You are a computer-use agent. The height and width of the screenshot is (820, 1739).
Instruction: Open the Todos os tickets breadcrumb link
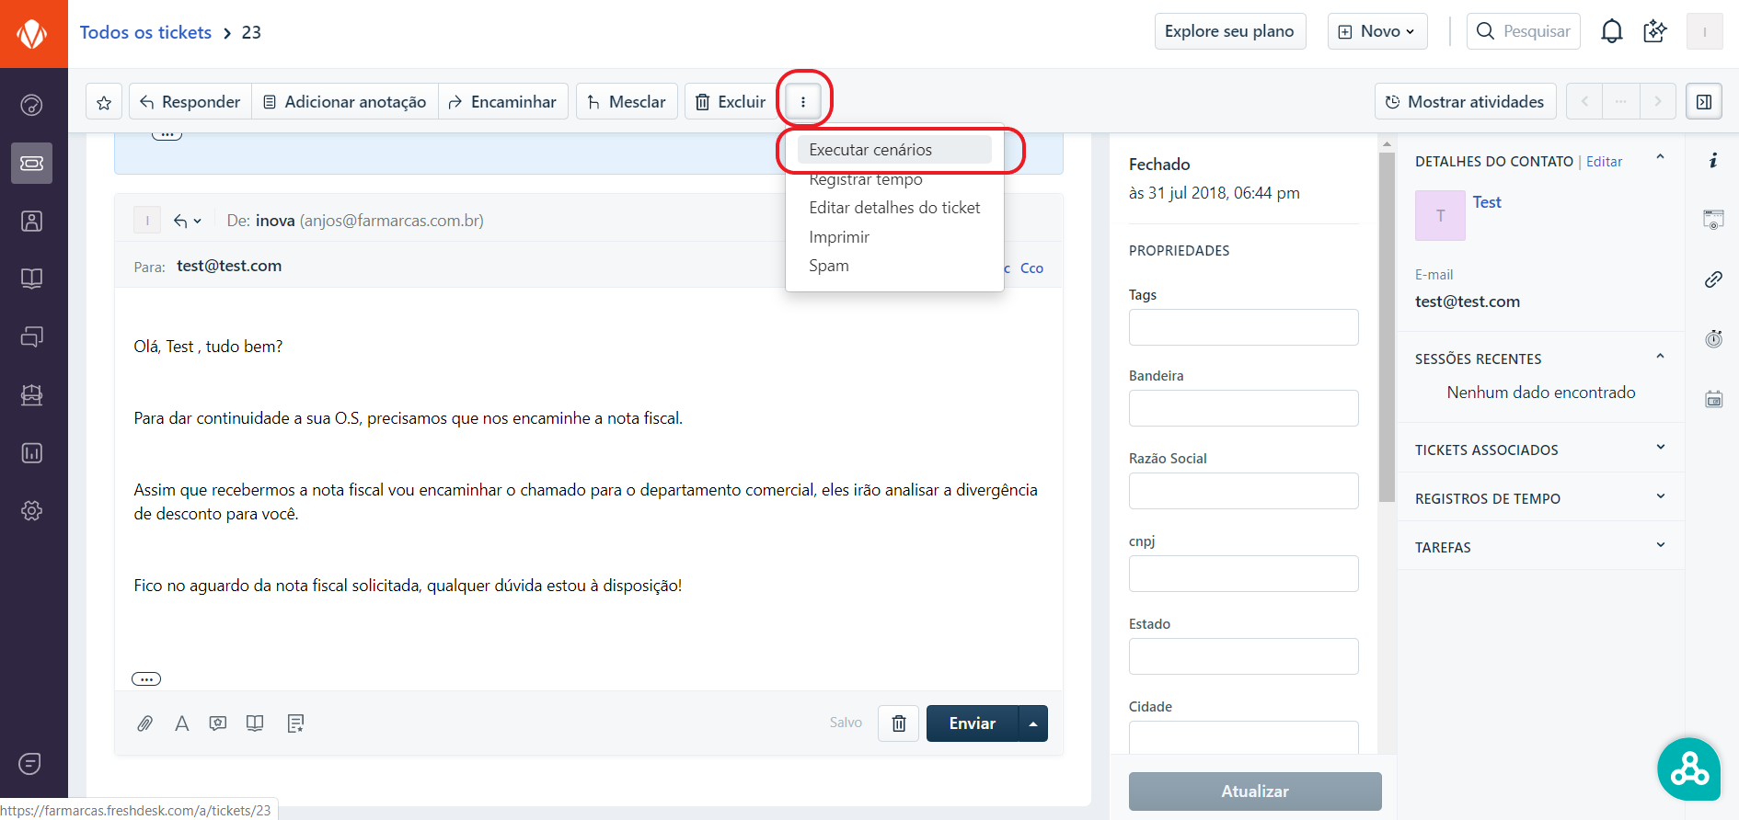click(145, 32)
